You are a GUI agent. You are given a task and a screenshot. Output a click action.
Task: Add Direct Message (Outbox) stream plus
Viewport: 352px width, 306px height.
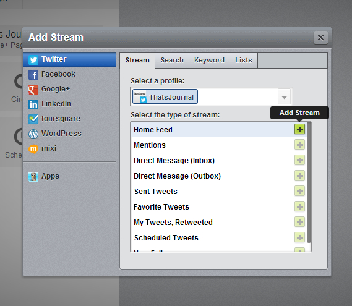299,176
